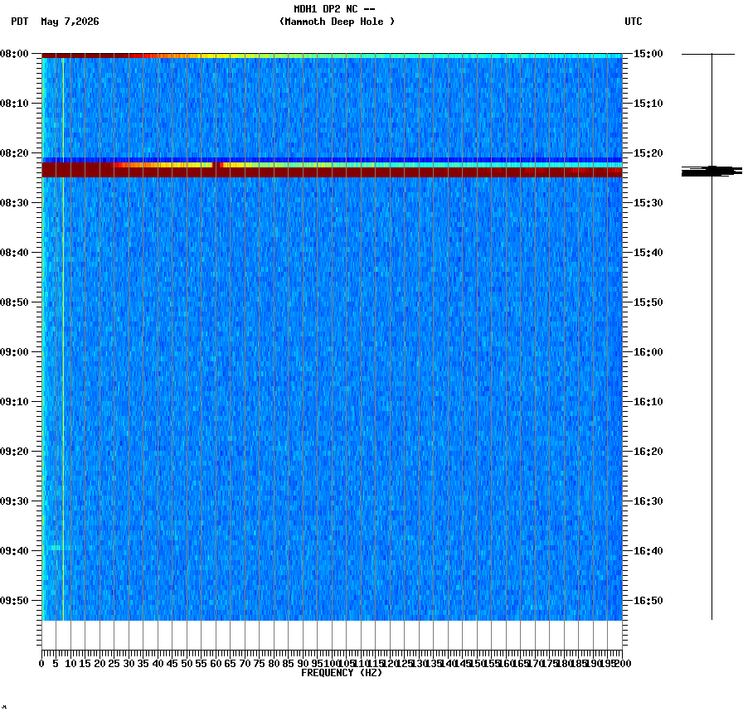Click the yellow vertical spectral line near 7 Hz

point(63,338)
